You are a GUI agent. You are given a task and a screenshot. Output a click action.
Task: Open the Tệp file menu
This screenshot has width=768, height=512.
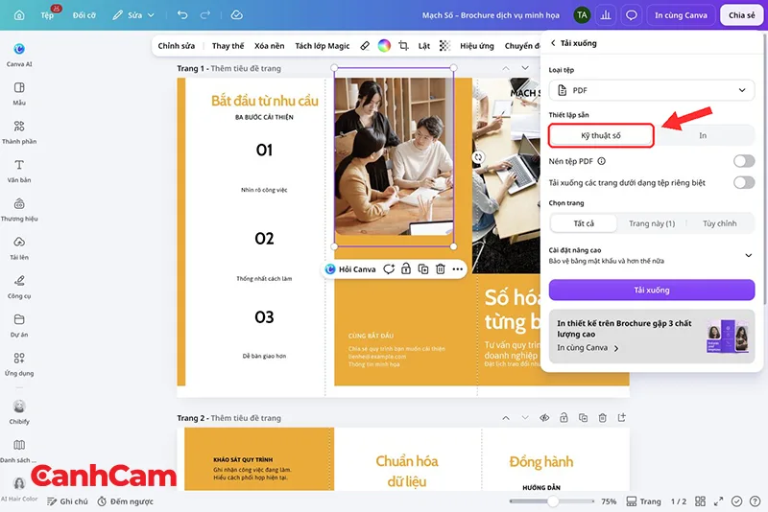[x=47, y=15]
